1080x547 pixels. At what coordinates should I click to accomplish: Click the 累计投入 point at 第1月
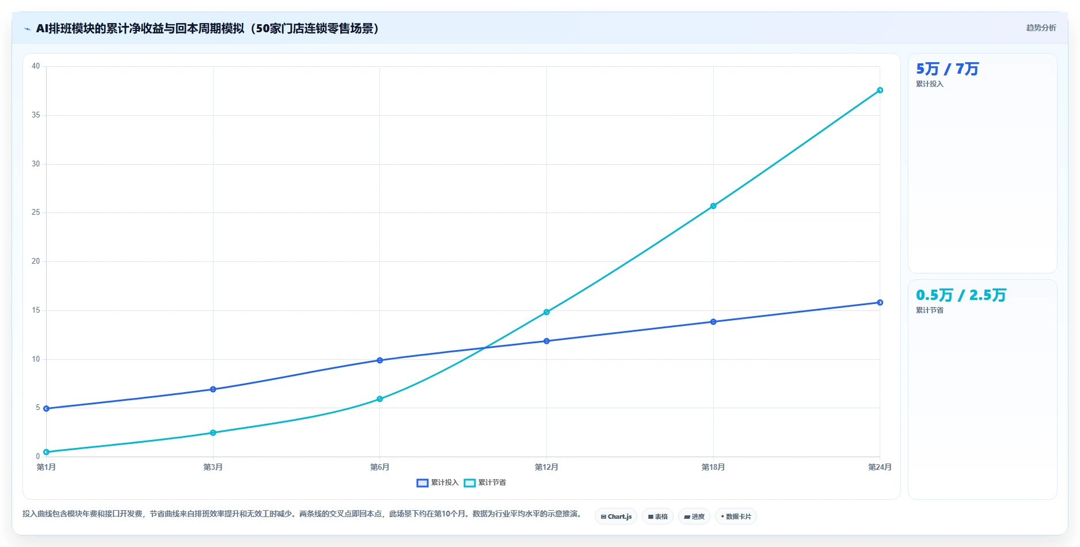tap(47, 409)
